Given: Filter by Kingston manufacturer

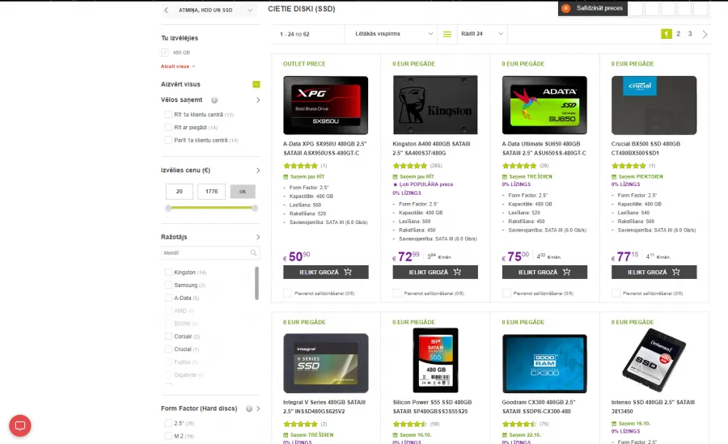Looking at the screenshot, I should coord(168,273).
